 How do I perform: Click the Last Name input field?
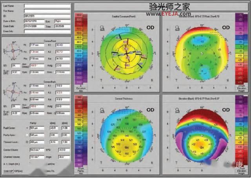point(47,6)
